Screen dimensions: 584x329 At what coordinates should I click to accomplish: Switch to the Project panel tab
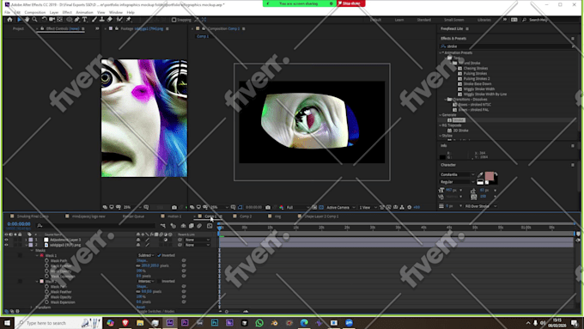(18, 28)
